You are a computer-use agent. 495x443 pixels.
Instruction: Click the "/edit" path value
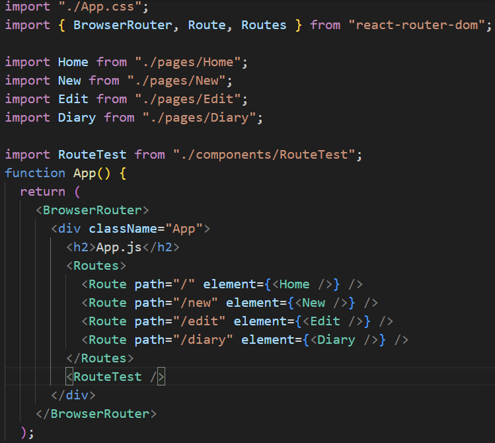[199, 321]
